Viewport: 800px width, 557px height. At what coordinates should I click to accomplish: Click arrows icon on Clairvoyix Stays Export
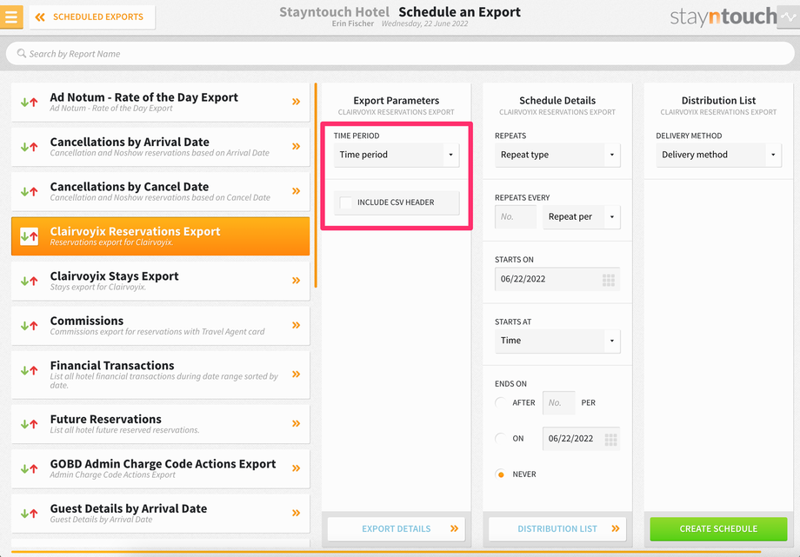tap(29, 281)
